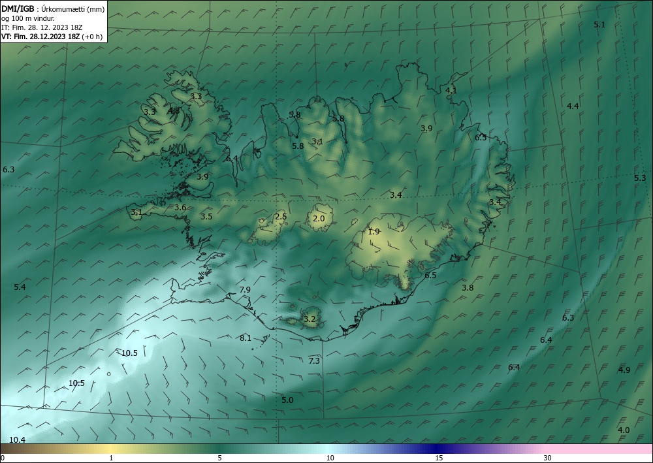The width and height of the screenshot is (653, 463).
Task: Click the 'og 100 m vindur.' subtitle line
Action: tap(28, 18)
